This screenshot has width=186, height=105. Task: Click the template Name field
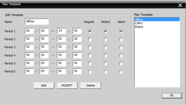37,21
